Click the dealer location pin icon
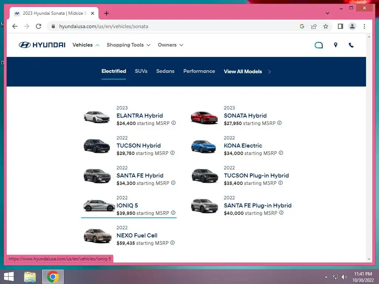 click(335, 45)
